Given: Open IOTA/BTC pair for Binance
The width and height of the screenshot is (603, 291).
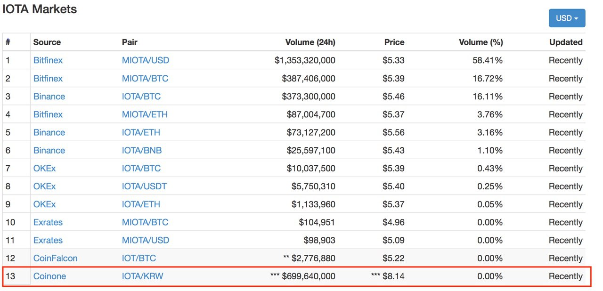Looking at the screenshot, I should [141, 96].
